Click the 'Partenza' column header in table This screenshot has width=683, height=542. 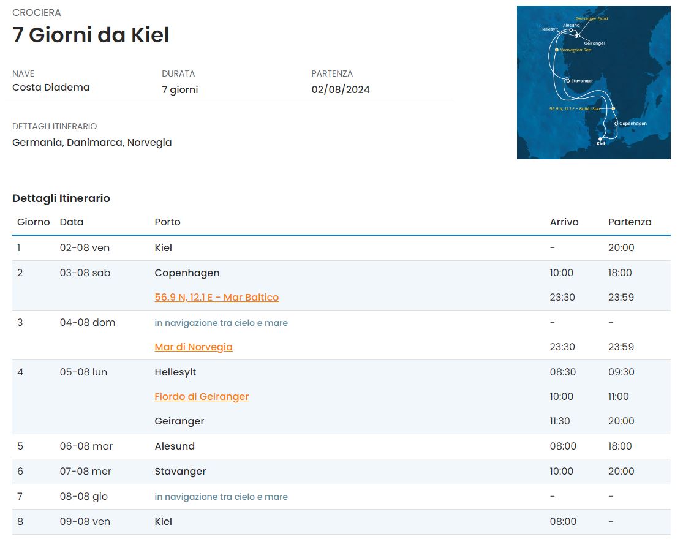coord(630,222)
